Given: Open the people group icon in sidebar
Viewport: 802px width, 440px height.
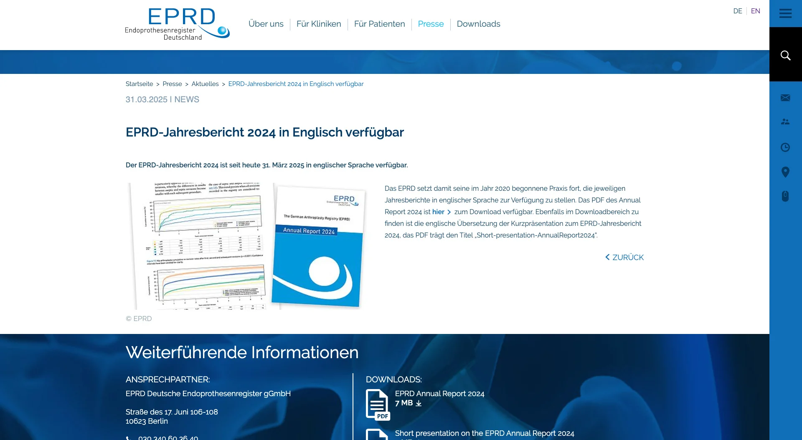Looking at the screenshot, I should pos(785,122).
